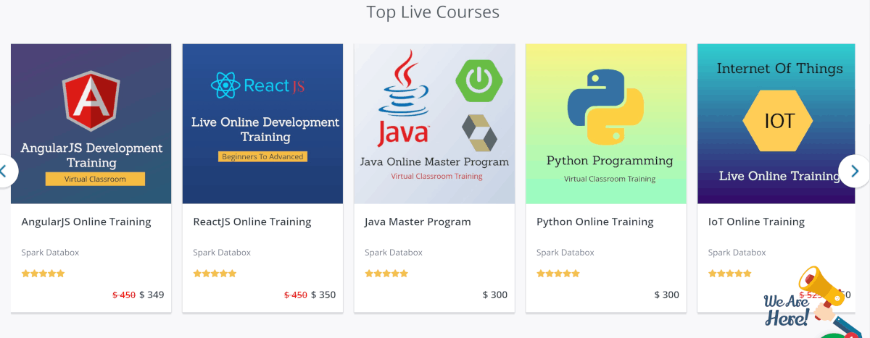
Task: Open the Internet Of Things course thumbnail
Action: tap(778, 124)
